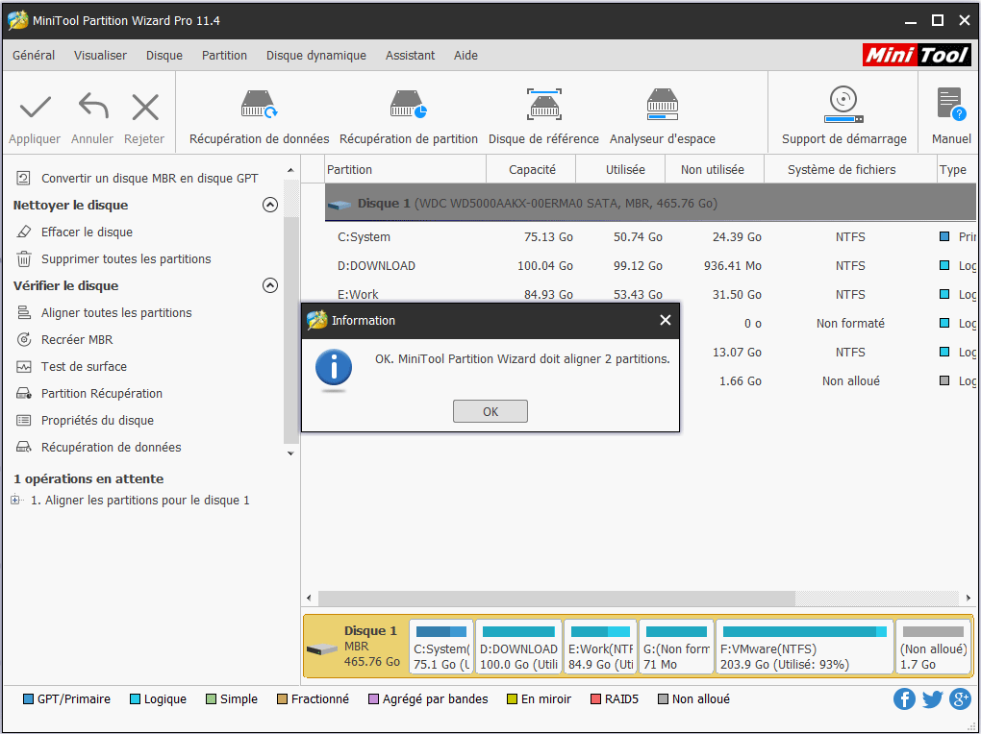Viewport: 981px width, 734px height.
Task: Collapse the Vérifier le disque section
Action: tap(269, 285)
